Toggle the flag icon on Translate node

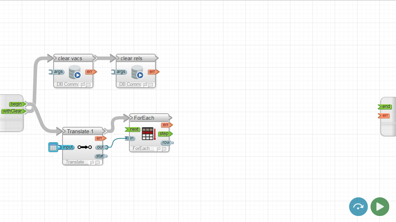pos(92,162)
